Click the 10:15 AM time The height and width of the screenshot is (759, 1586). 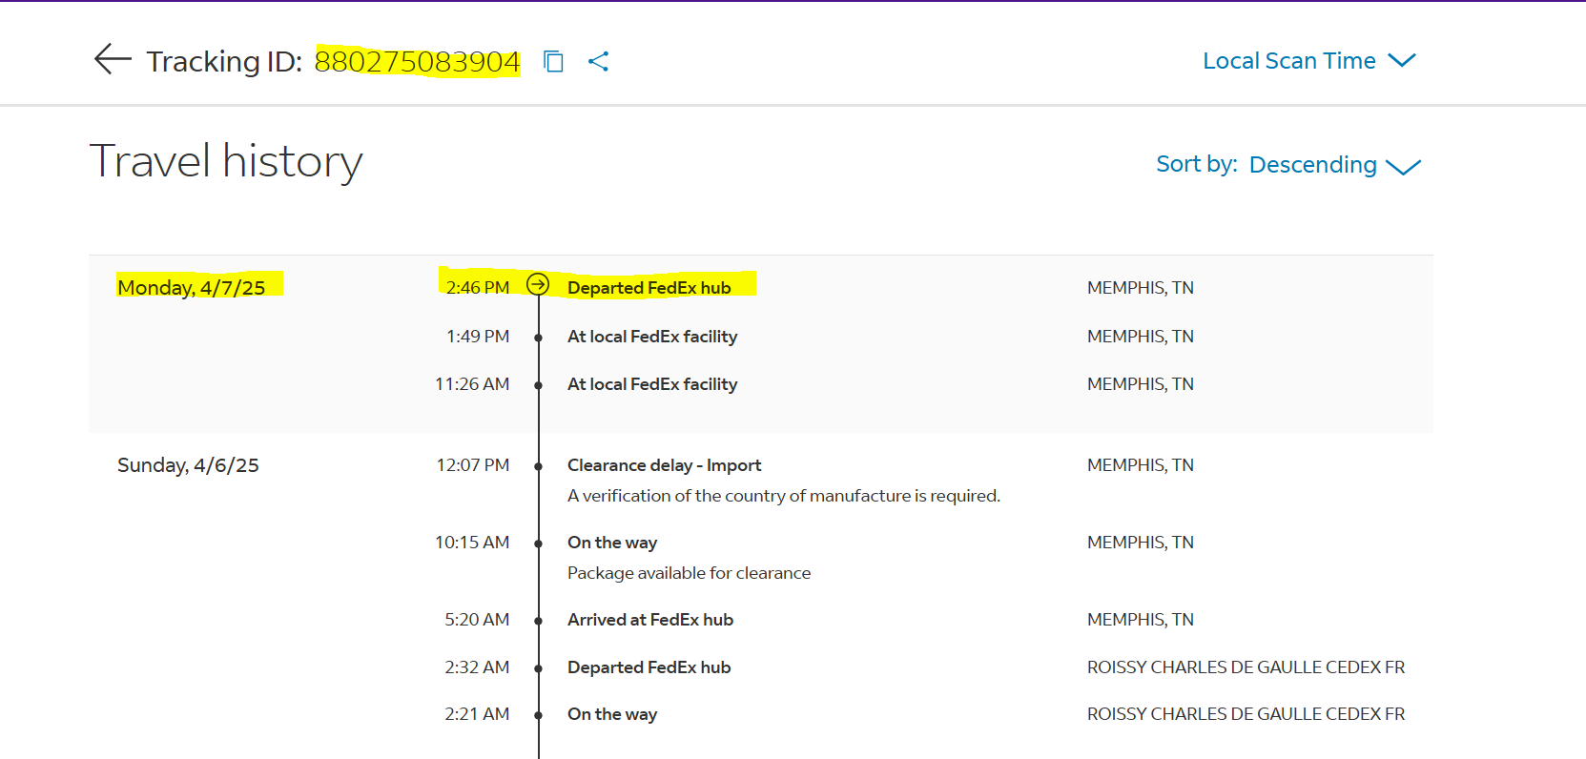coord(472,542)
